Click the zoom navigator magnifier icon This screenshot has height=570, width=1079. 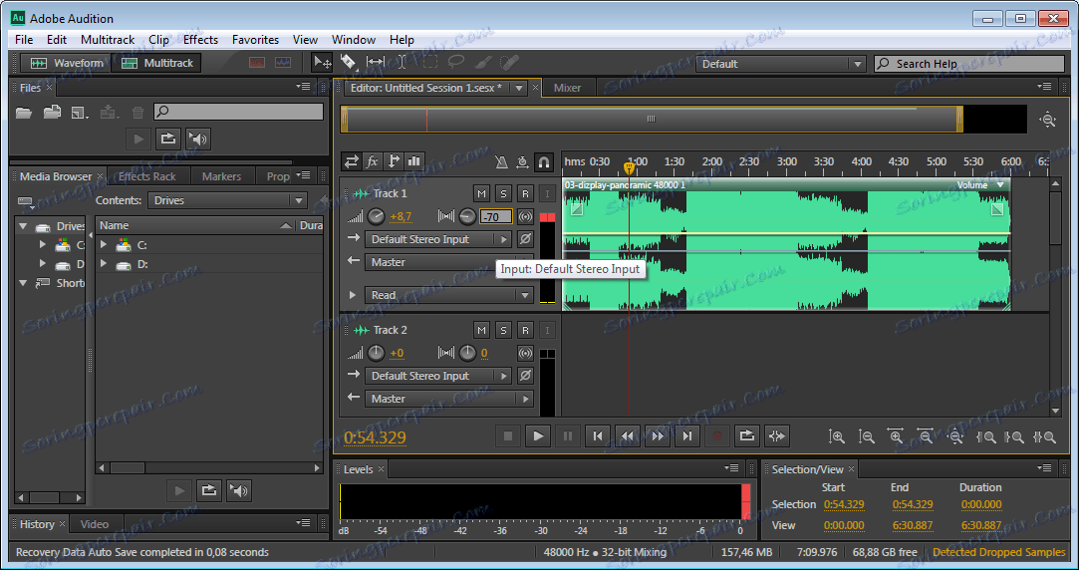[1047, 120]
